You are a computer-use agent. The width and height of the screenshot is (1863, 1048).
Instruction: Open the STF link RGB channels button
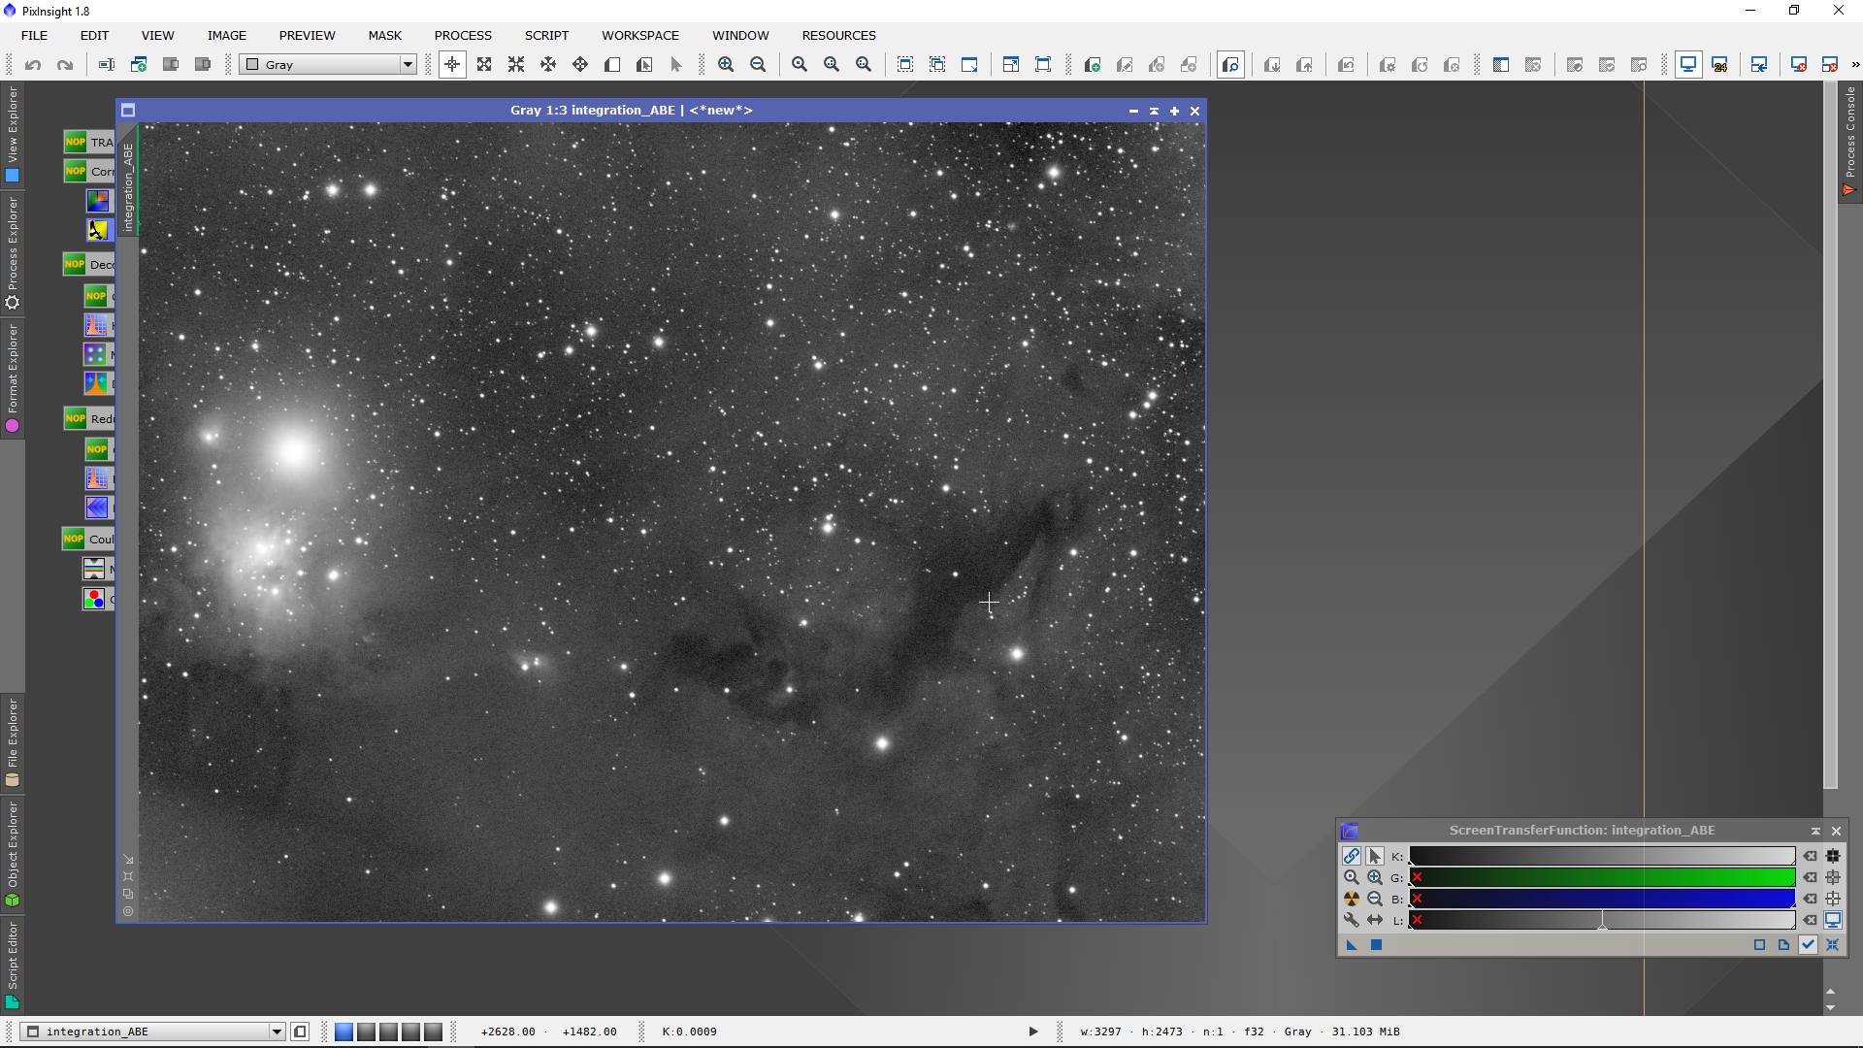click(x=1351, y=856)
